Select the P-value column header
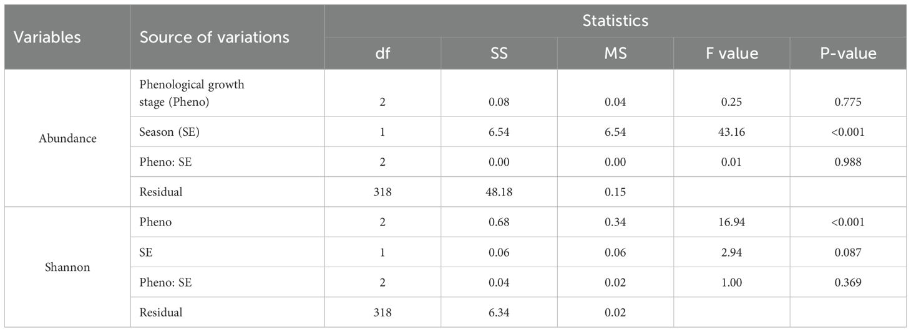911x332 pixels. click(847, 53)
